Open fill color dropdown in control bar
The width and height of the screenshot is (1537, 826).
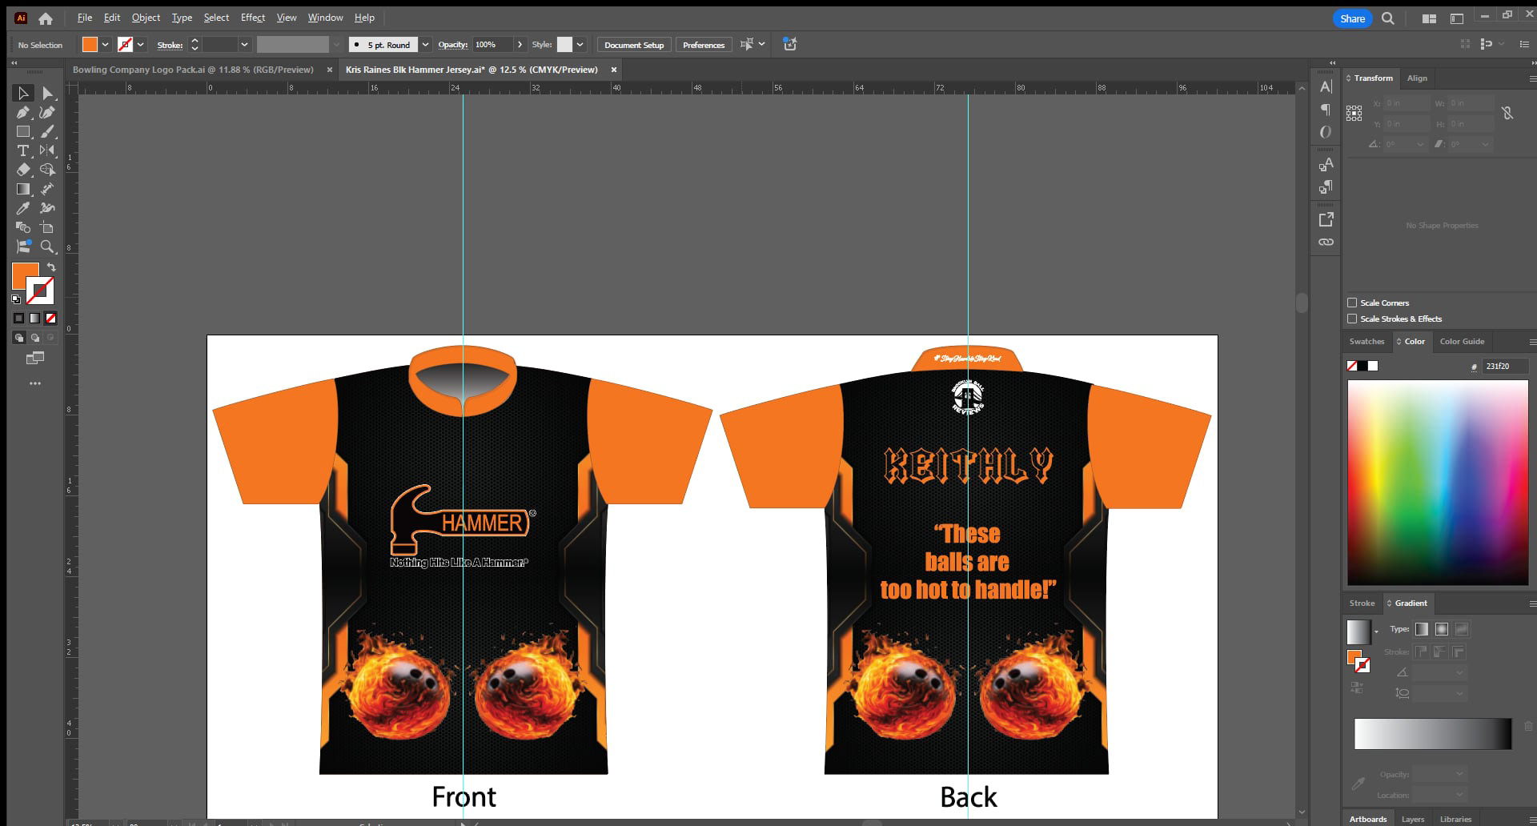coord(105,45)
